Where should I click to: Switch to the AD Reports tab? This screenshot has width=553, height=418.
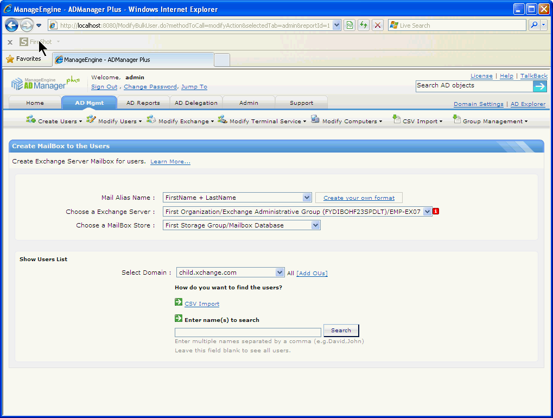coord(143,103)
